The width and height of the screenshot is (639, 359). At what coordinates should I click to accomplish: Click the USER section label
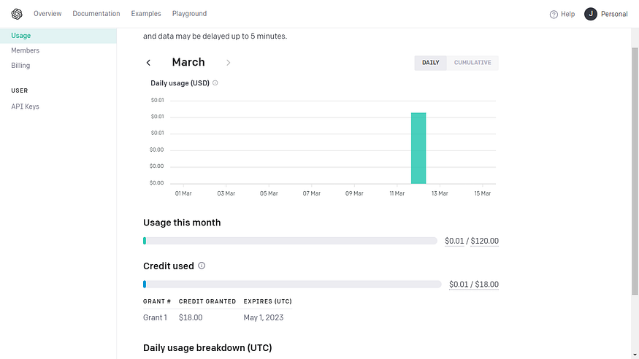point(20,90)
